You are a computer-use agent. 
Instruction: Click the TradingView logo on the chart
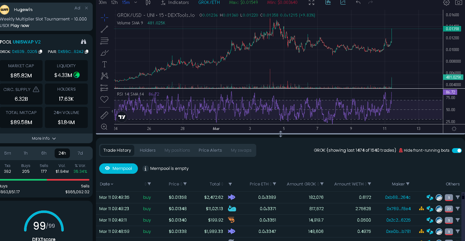(x=122, y=117)
